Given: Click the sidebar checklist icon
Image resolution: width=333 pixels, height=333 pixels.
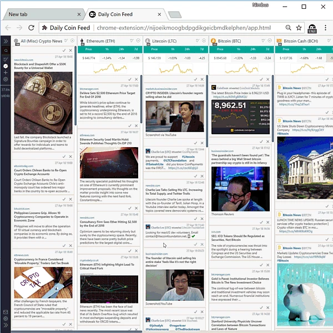Looking at the screenshot, I should click(6, 59).
